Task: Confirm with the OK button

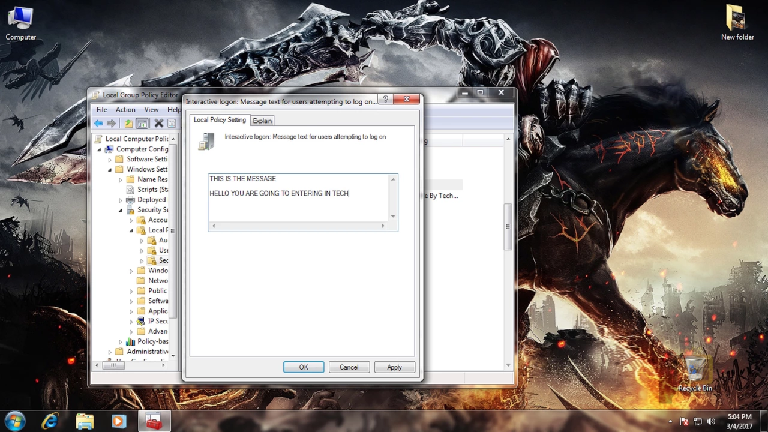Action: [304, 367]
